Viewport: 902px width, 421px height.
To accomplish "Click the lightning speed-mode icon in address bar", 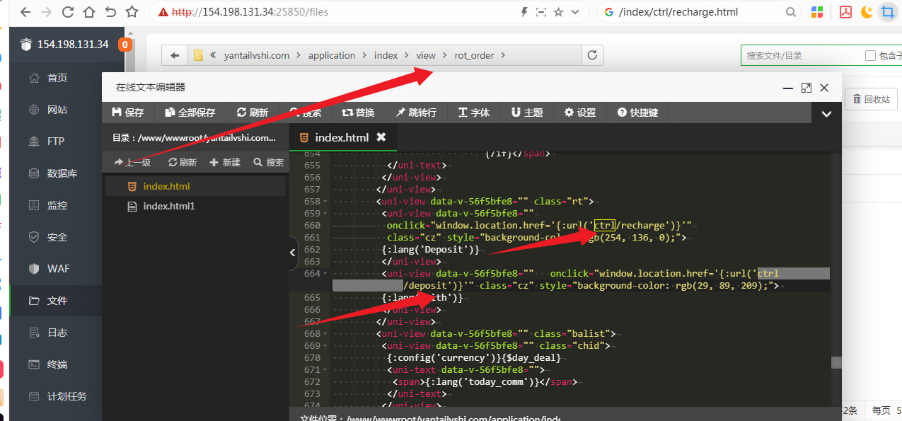I will [524, 12].
